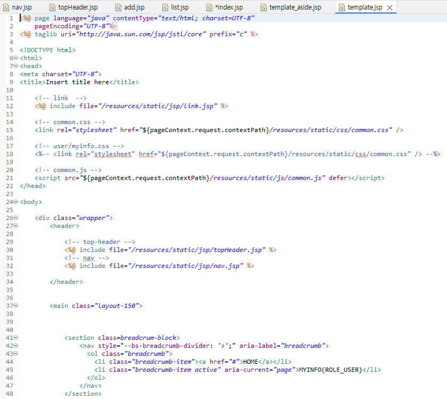
Task: Click the '</header>' closing tag
Action: tap(66, 282)
